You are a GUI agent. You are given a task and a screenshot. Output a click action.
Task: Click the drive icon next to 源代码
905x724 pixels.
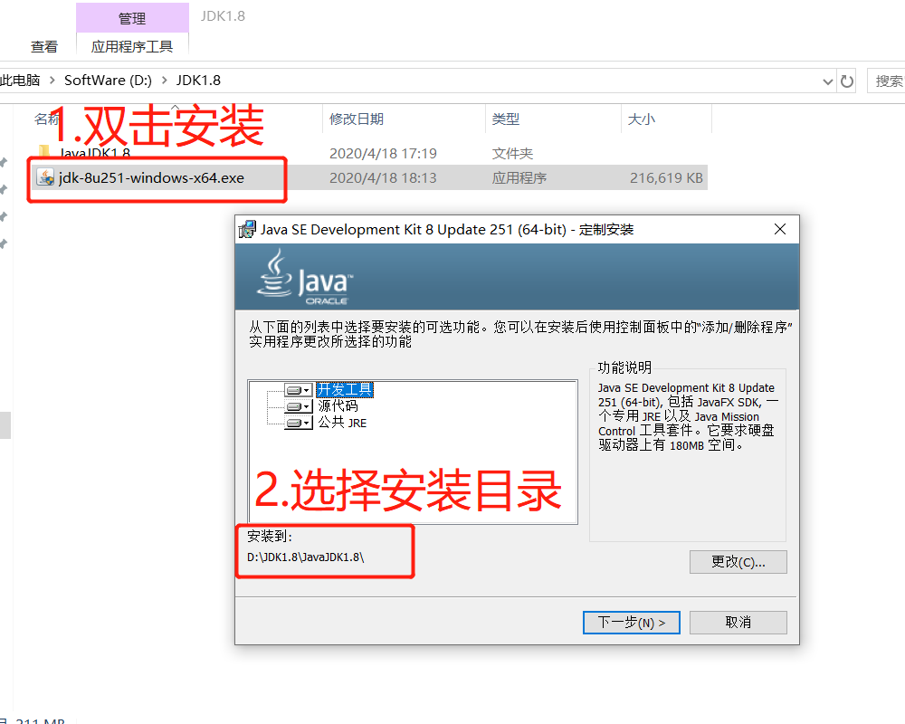pos(299,406)
